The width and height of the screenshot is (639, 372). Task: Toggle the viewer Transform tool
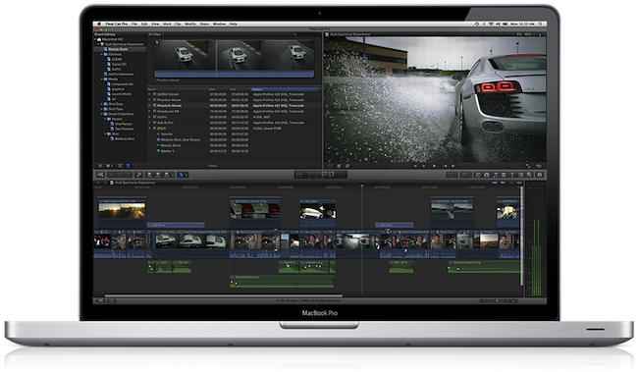[x=331, y=166]
